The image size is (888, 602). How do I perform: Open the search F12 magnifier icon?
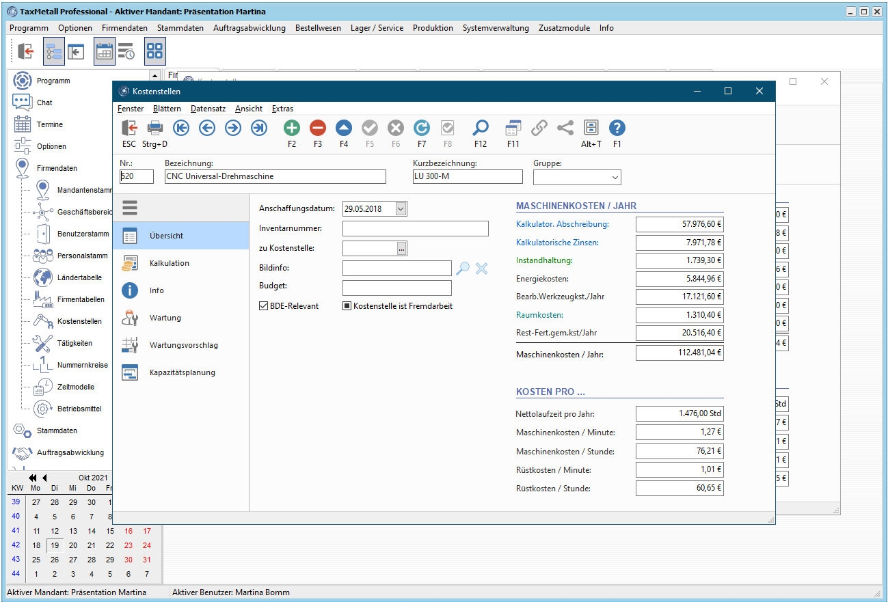click(481, 128)
